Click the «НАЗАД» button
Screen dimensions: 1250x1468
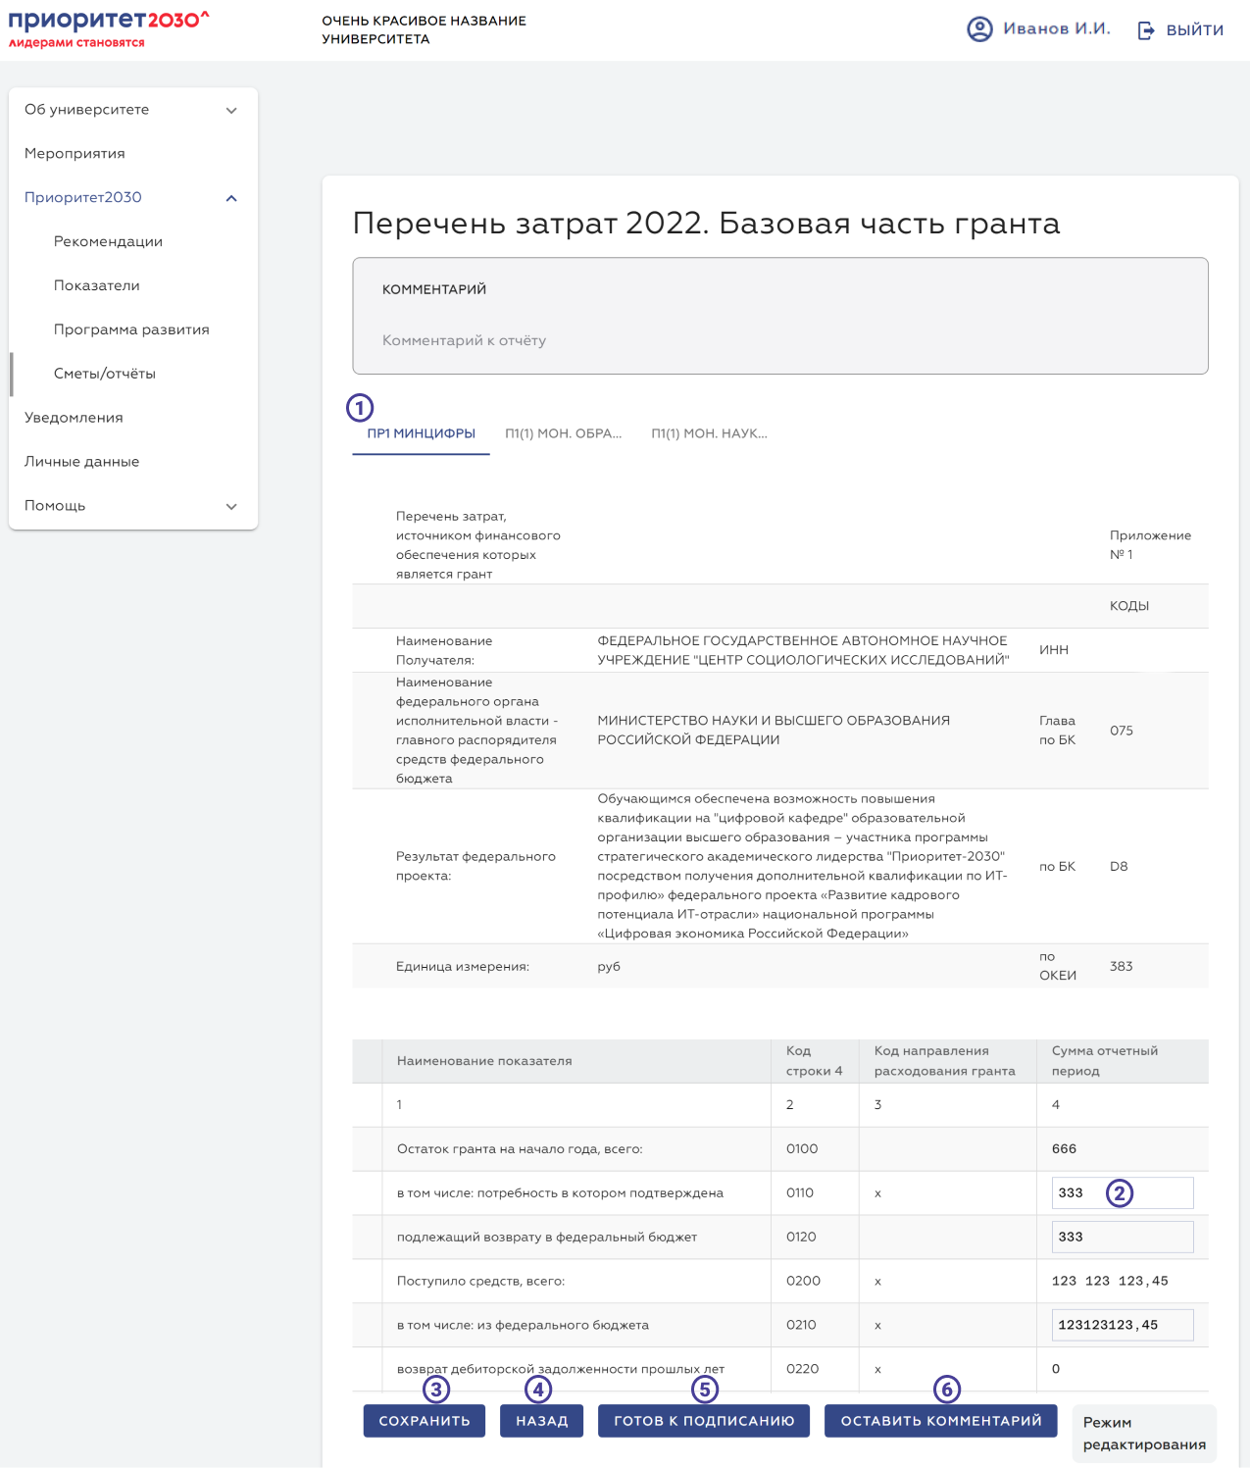[540, 1419]
